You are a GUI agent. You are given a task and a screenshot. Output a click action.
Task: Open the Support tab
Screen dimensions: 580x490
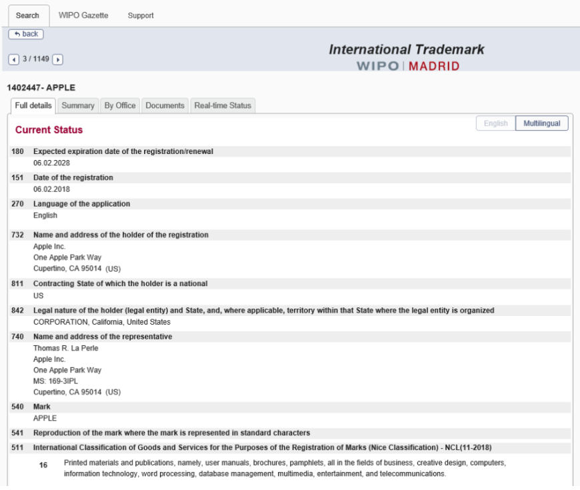141,15
